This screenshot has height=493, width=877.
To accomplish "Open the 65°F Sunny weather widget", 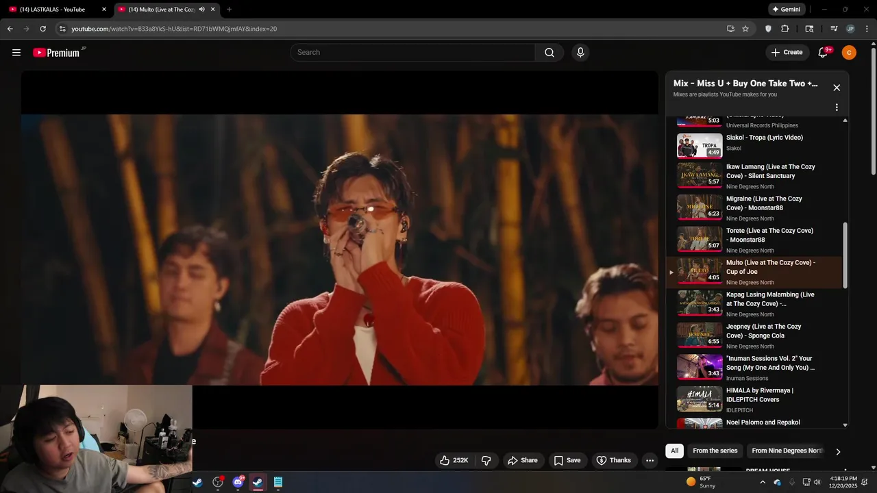I will pyautogui.click(x=700, y=482).
